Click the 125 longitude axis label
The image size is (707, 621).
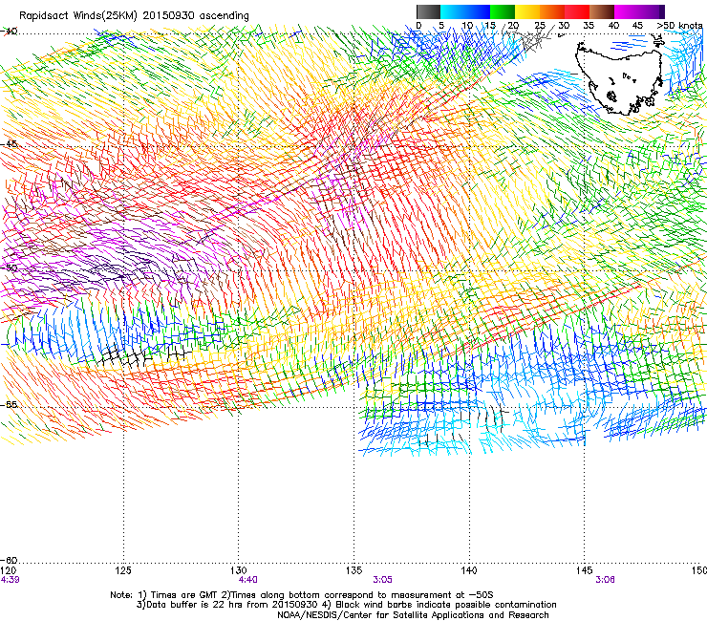(x=123, y=570)
